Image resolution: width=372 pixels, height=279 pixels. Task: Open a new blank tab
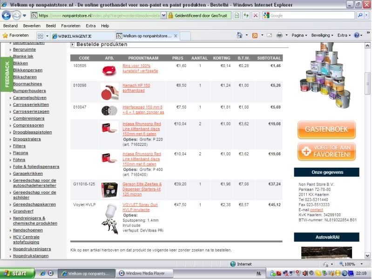[185, 36]
